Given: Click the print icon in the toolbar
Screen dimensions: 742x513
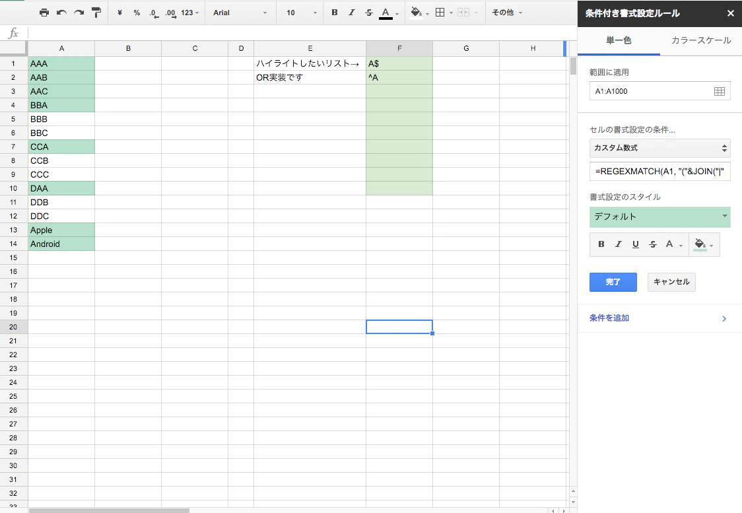Looking at the screenshot, I should tap(44, 13).
